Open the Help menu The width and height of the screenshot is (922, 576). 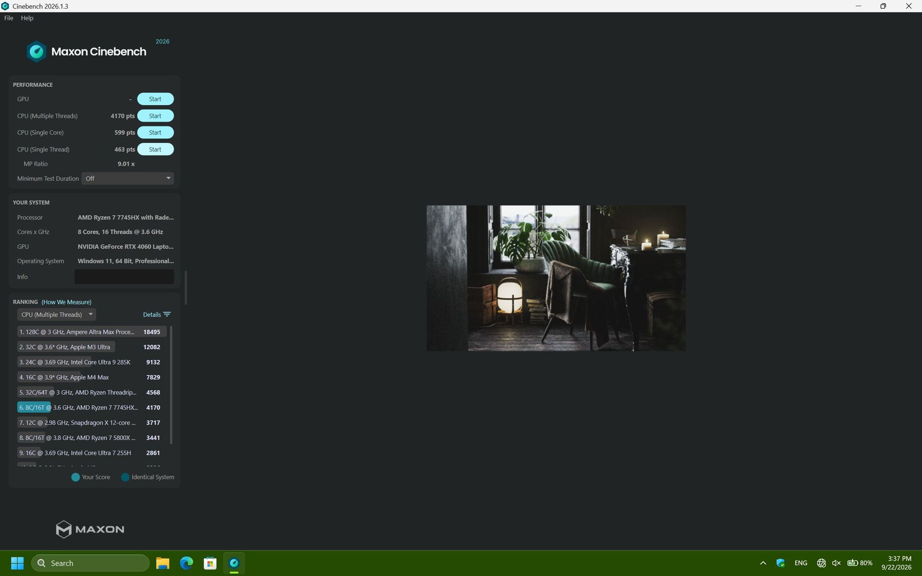(x=27, y=18)
